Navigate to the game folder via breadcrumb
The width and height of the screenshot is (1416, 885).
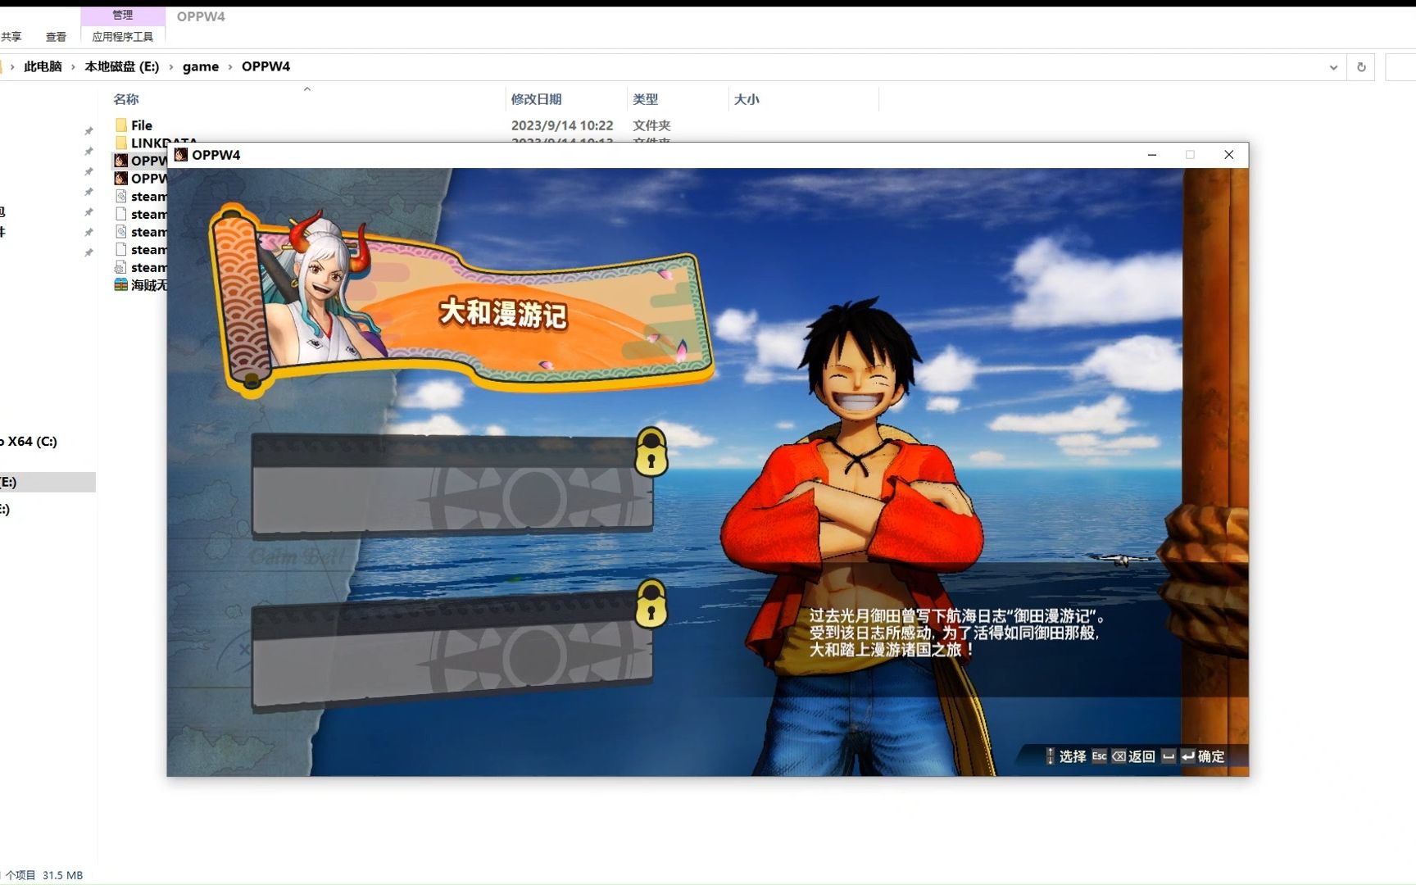tap(201, 66)
